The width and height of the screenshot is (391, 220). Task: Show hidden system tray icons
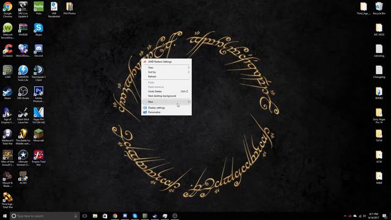pyautogui.click(x=345, y=216)
